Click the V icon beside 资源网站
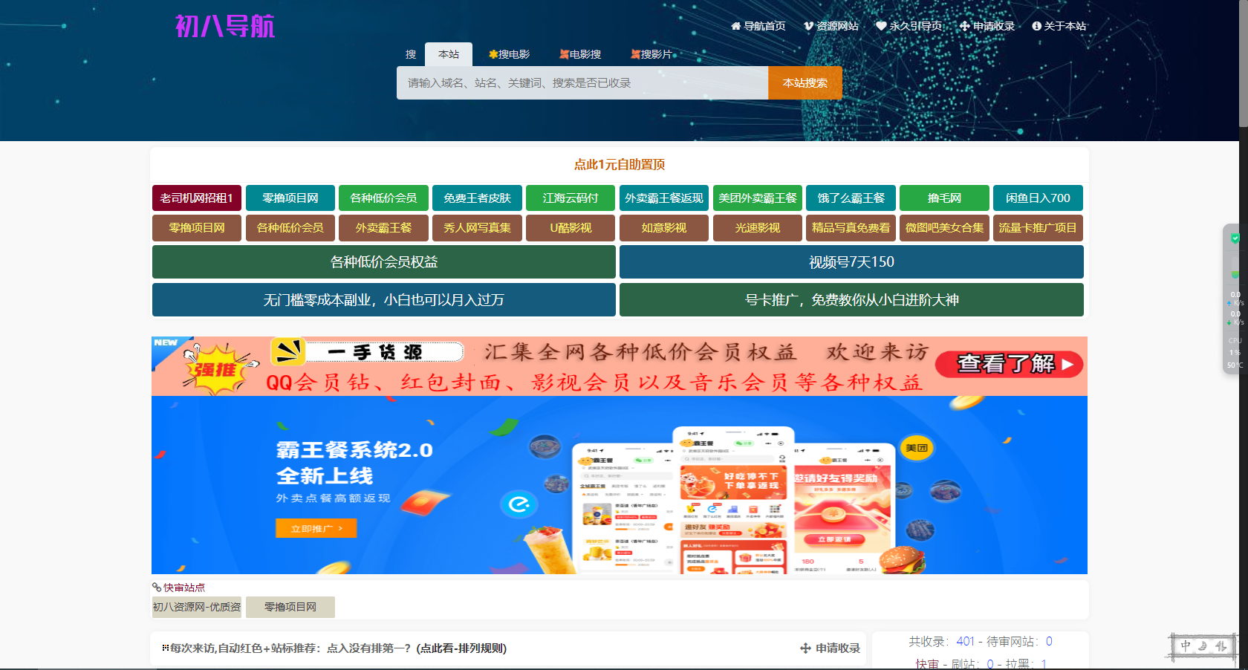1248x670 pixels. point(808,25)
